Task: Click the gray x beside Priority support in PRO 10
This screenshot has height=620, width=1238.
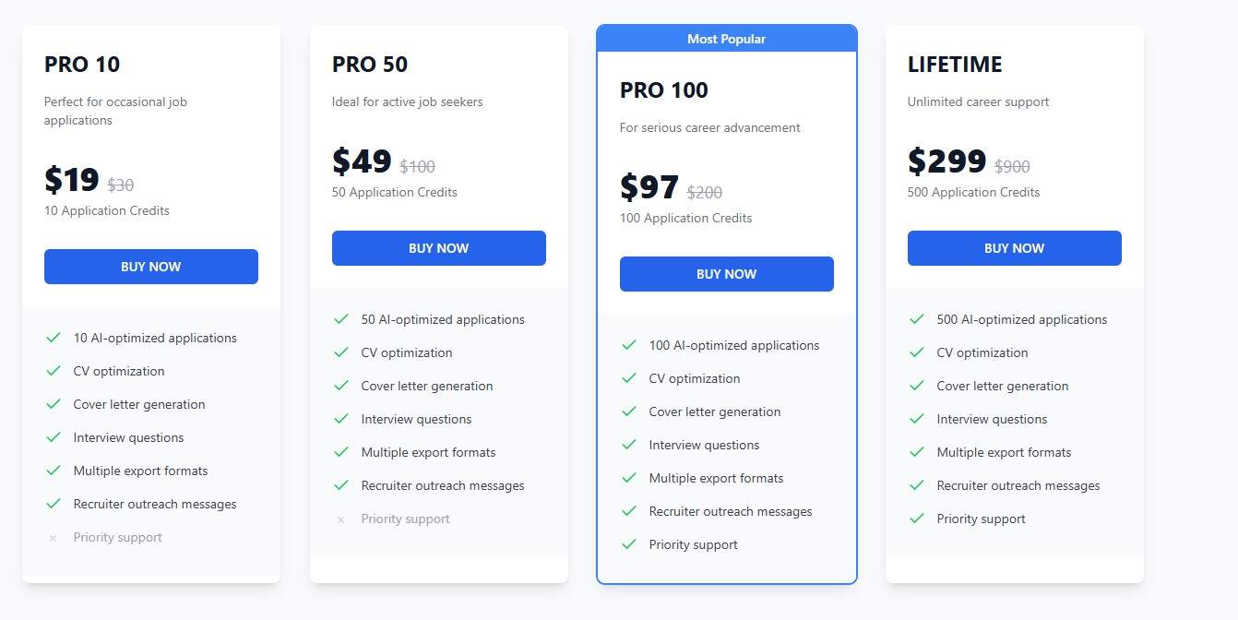Action: point(54,537)
